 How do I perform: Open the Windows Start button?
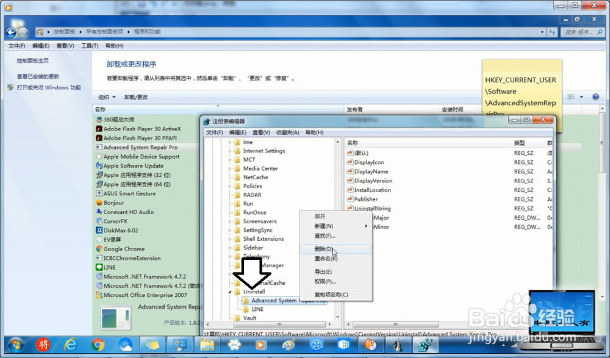point(16,345)
